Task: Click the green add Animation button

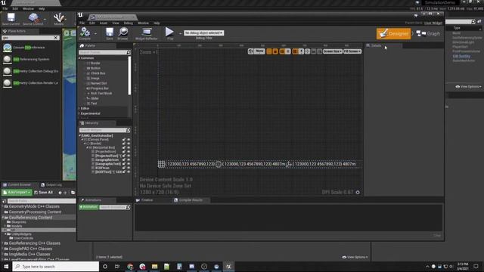Action: coord(88,207)
